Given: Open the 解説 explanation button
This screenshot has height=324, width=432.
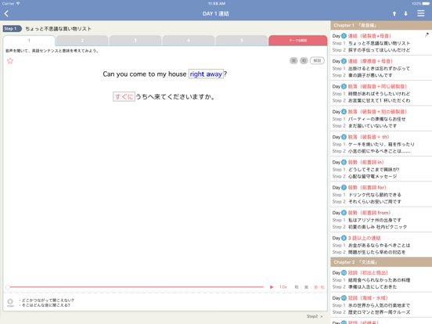Looking at the screenshot, I should [317, 60].
